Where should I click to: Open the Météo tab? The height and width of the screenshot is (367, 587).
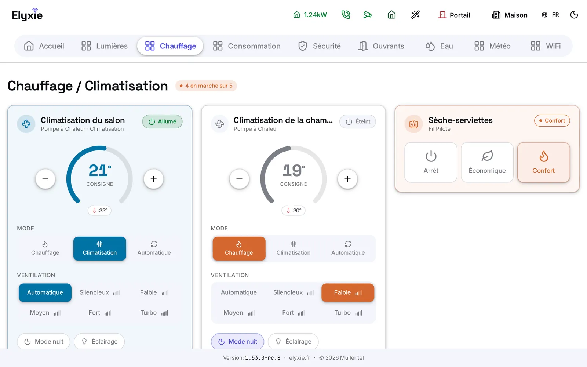point(492,46)
